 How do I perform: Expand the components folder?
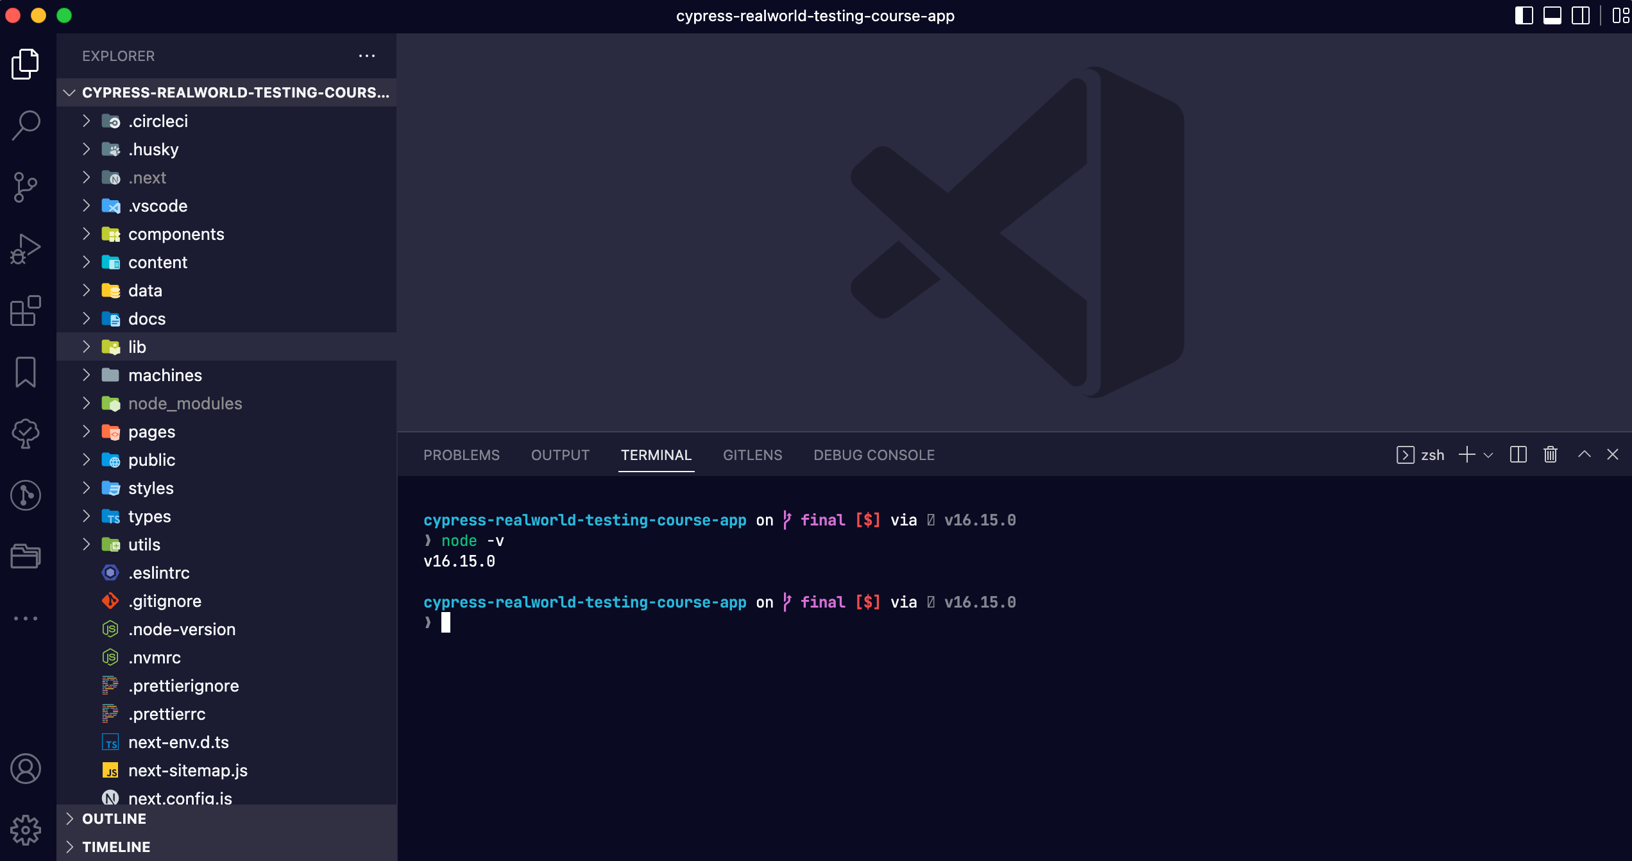coord(176,234)
